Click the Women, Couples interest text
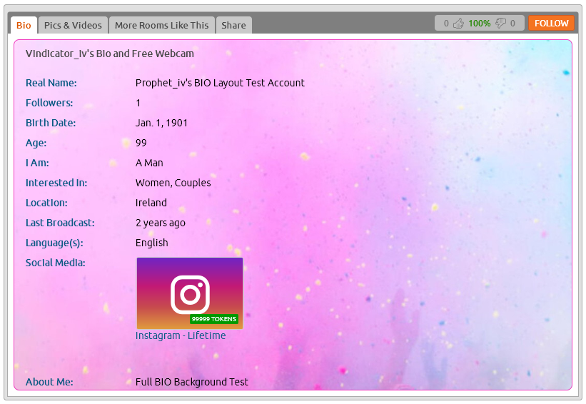 [173, 183]
